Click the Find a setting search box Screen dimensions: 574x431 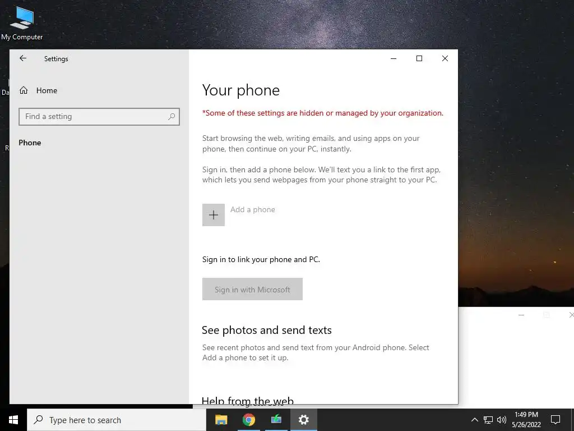pos(99,117)
